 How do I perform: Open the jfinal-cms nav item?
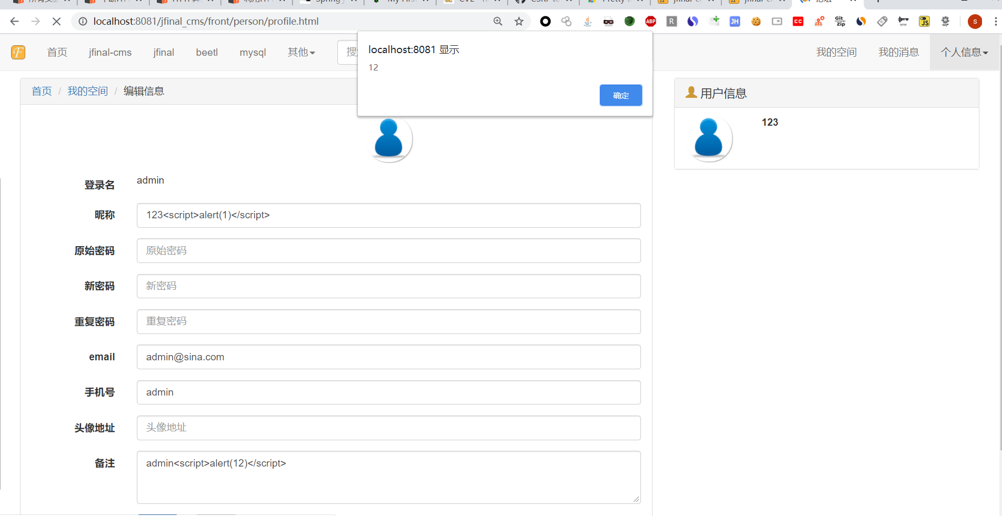(110, 53)
